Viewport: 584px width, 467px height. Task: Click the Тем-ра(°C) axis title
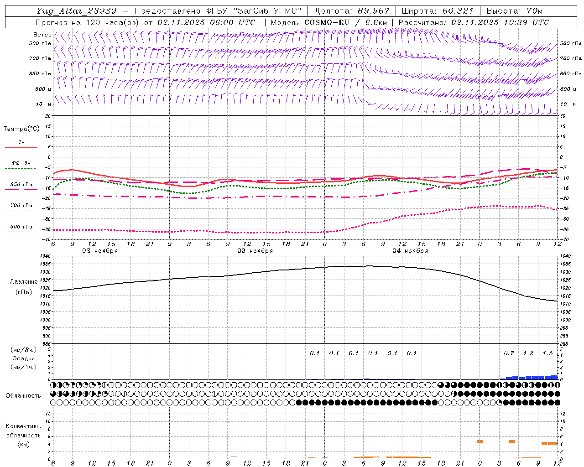click(x=21, y=129)
